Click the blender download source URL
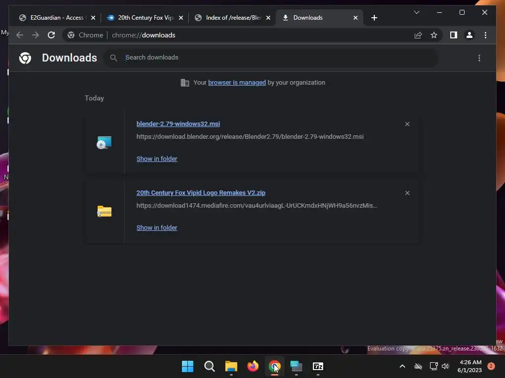 (250, 137)
